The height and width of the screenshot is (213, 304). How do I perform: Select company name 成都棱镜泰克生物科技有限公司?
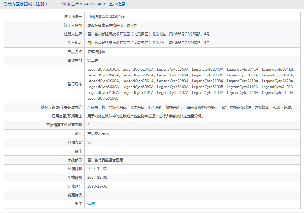112,25
